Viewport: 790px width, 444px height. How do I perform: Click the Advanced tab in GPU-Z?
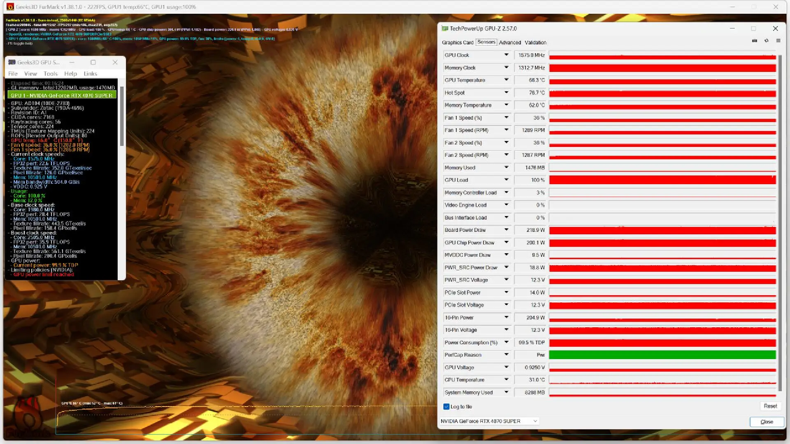click(x=509, y=42)
